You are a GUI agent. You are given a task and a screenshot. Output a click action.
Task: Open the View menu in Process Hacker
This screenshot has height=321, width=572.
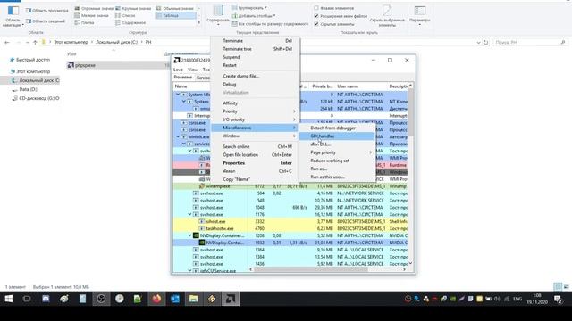point(192,70)
